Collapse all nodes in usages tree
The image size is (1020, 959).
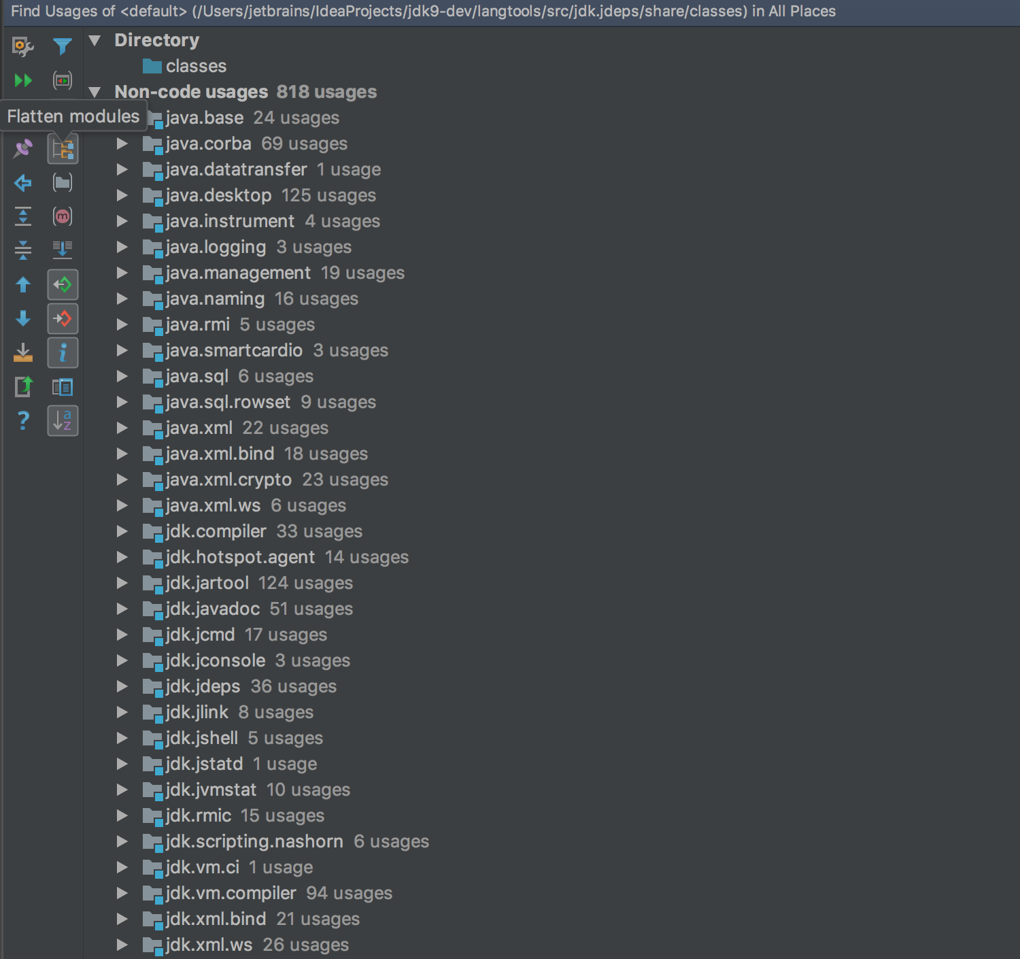tap(23, 250)
